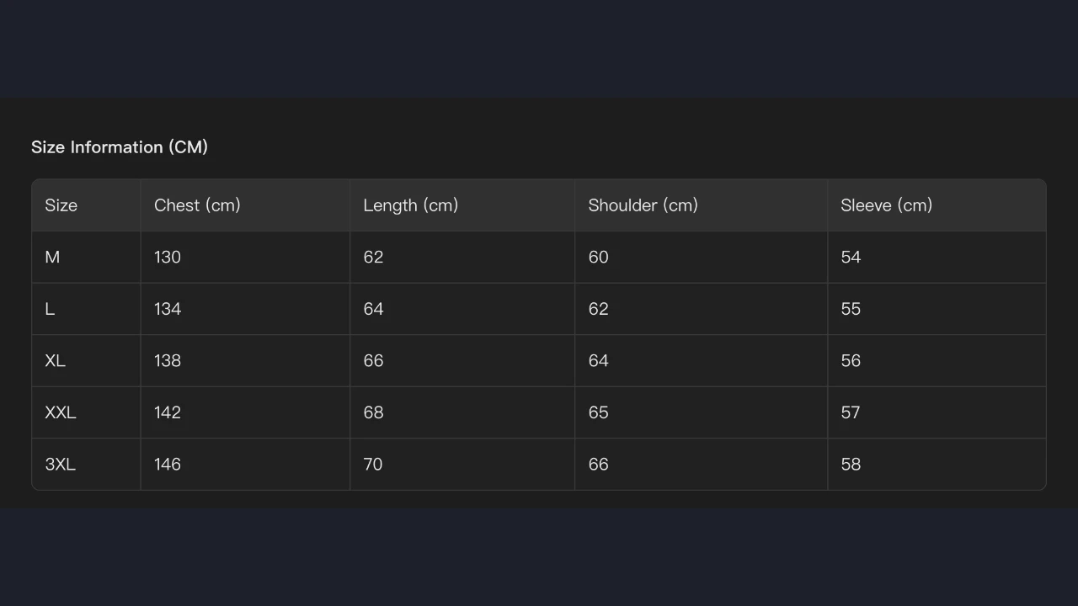Click the Sleeve (cm) column header

pyautogui.click(x=886, y=205)
